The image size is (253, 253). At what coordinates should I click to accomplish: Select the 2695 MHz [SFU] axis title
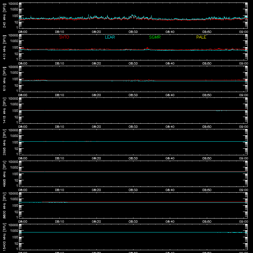4,142
